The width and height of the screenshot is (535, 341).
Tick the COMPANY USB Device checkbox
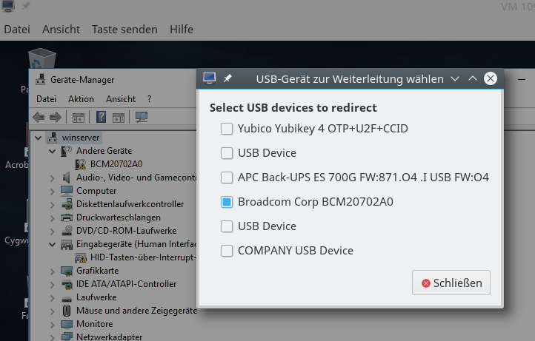(x=227, y=251)
